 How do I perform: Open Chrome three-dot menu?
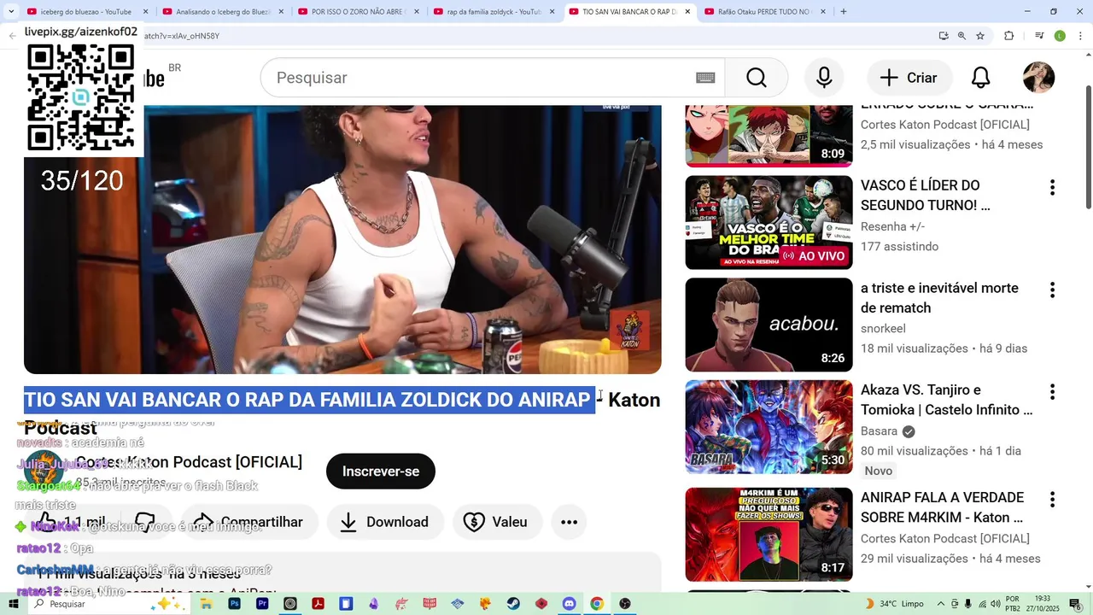1080,36
